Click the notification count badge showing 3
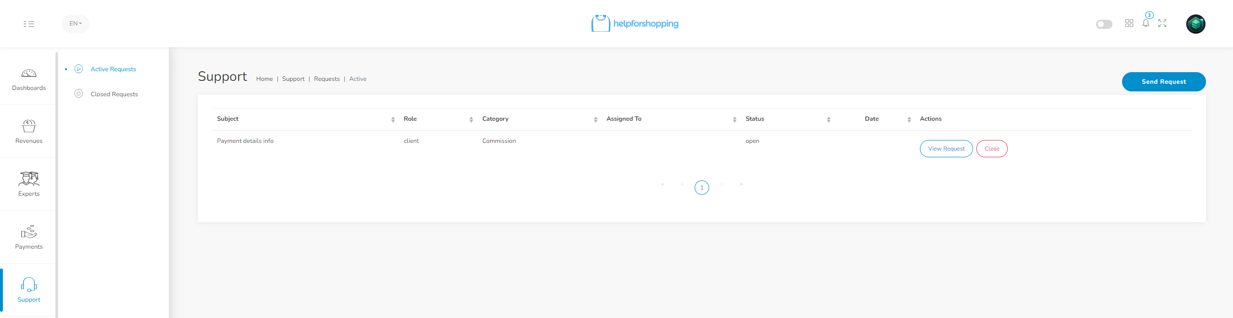 point(1150,15)
